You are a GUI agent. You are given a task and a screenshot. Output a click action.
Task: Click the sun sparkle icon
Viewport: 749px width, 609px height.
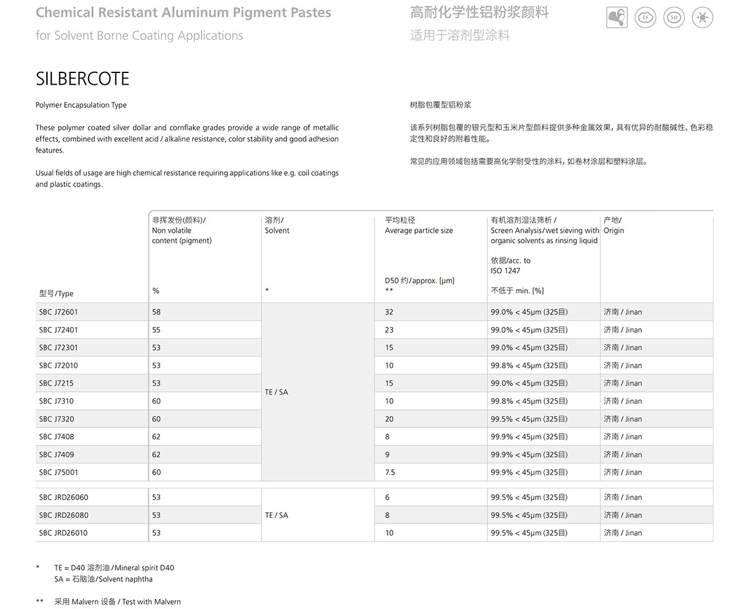click(x=702, y=17)
